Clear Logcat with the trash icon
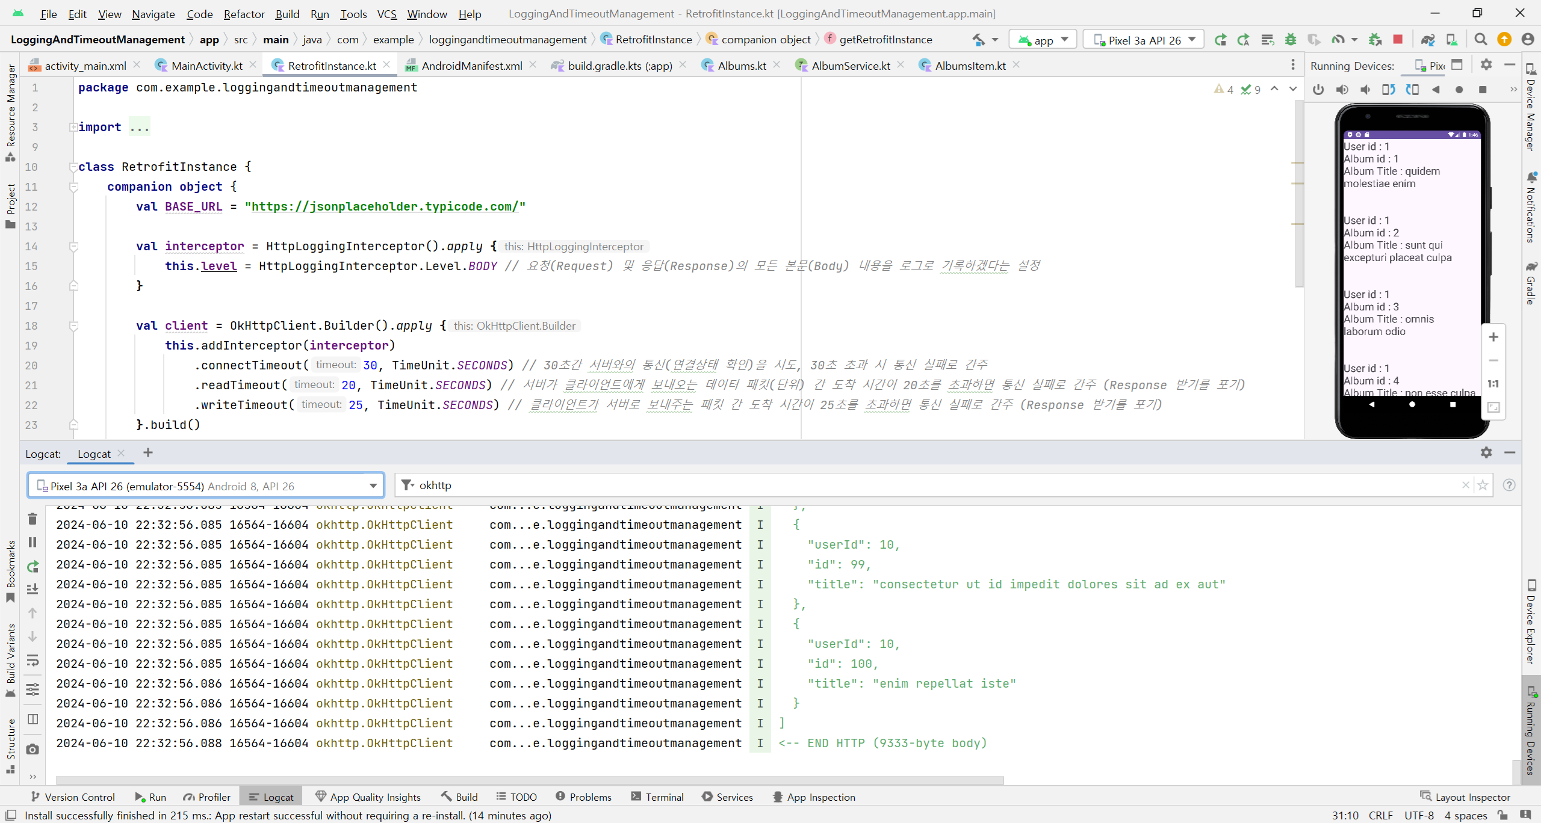Image resolution: width=1541 pixels, height=823 pixels. [x=33, y=519]
